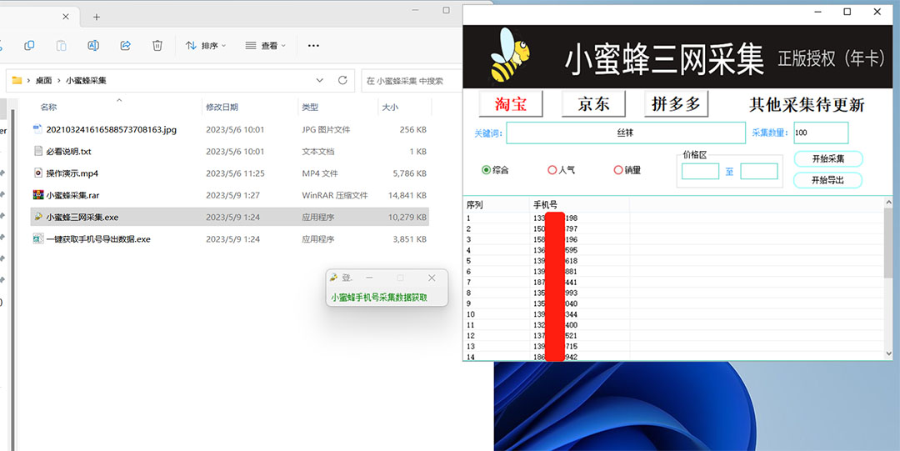Click the 关键词 keyword input field

tap(625, 133)
